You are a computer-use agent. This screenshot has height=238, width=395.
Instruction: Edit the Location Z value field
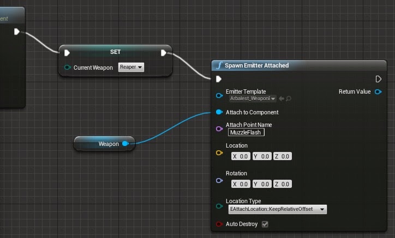pyautogui.click(x=283, y=156)
